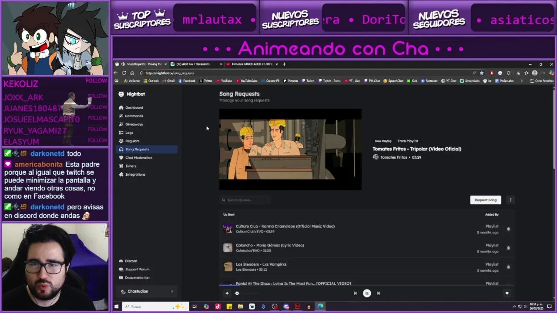Open Streamlabs bookmark

pos(470,81)
